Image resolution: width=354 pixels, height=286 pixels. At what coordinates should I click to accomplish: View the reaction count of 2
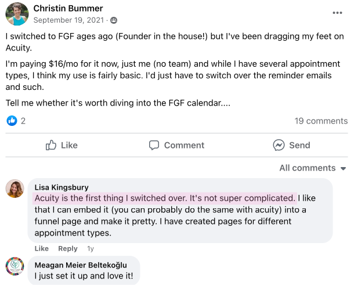23,121
